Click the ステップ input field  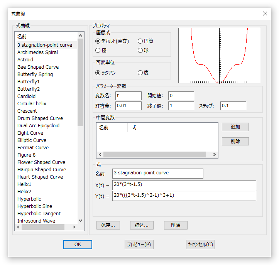[233, 106]
